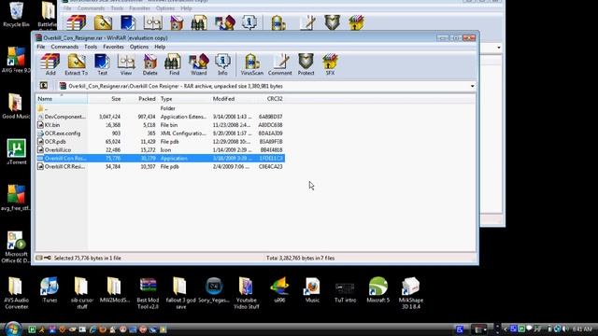Click the Add icon in the background WinRAR window
Image resolution: width=598 pixels, height=336 pixels.
77,22
